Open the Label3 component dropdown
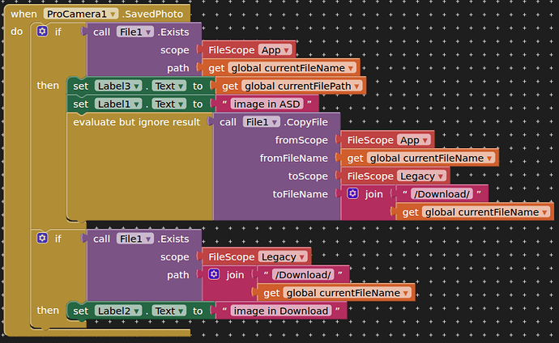The image size is (559, 343). click(117, 86)
